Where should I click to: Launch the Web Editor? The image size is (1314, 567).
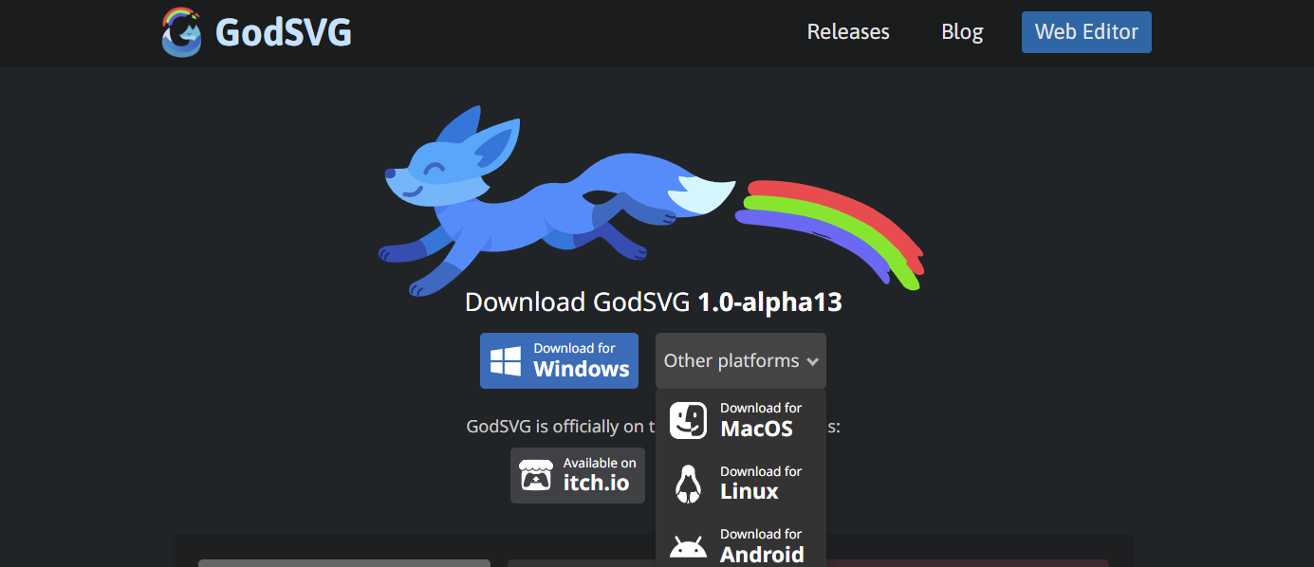[1085, 32]
